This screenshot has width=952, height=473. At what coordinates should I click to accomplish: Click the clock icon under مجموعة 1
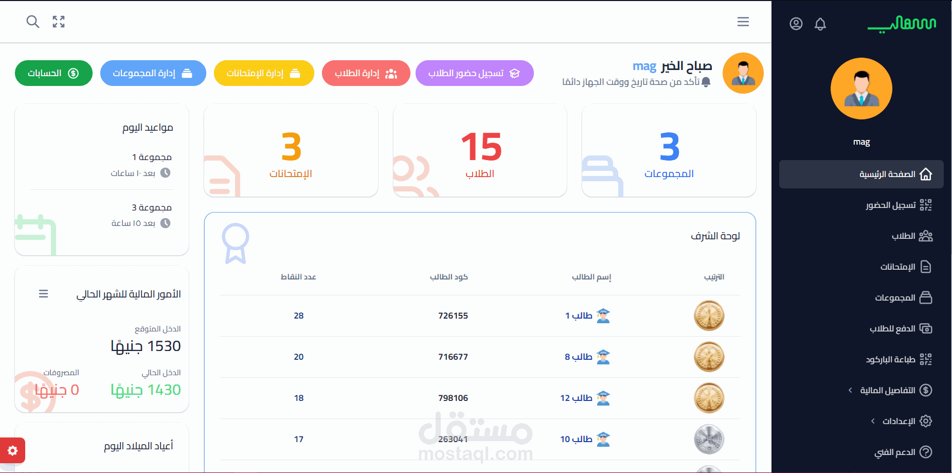click(165, 173)
